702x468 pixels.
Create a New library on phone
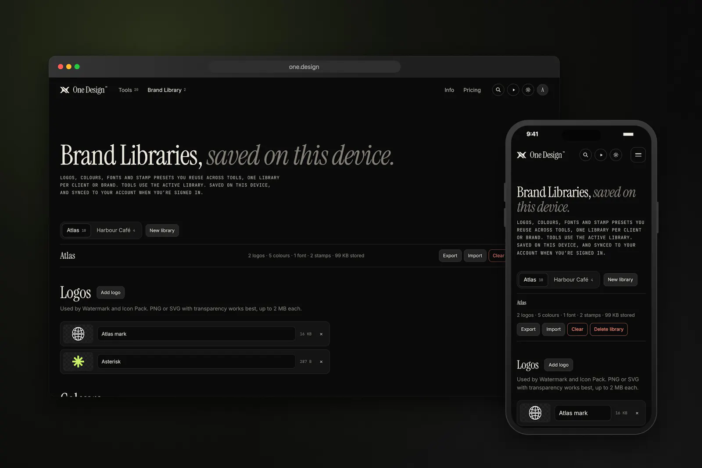[x=620, y=280]
